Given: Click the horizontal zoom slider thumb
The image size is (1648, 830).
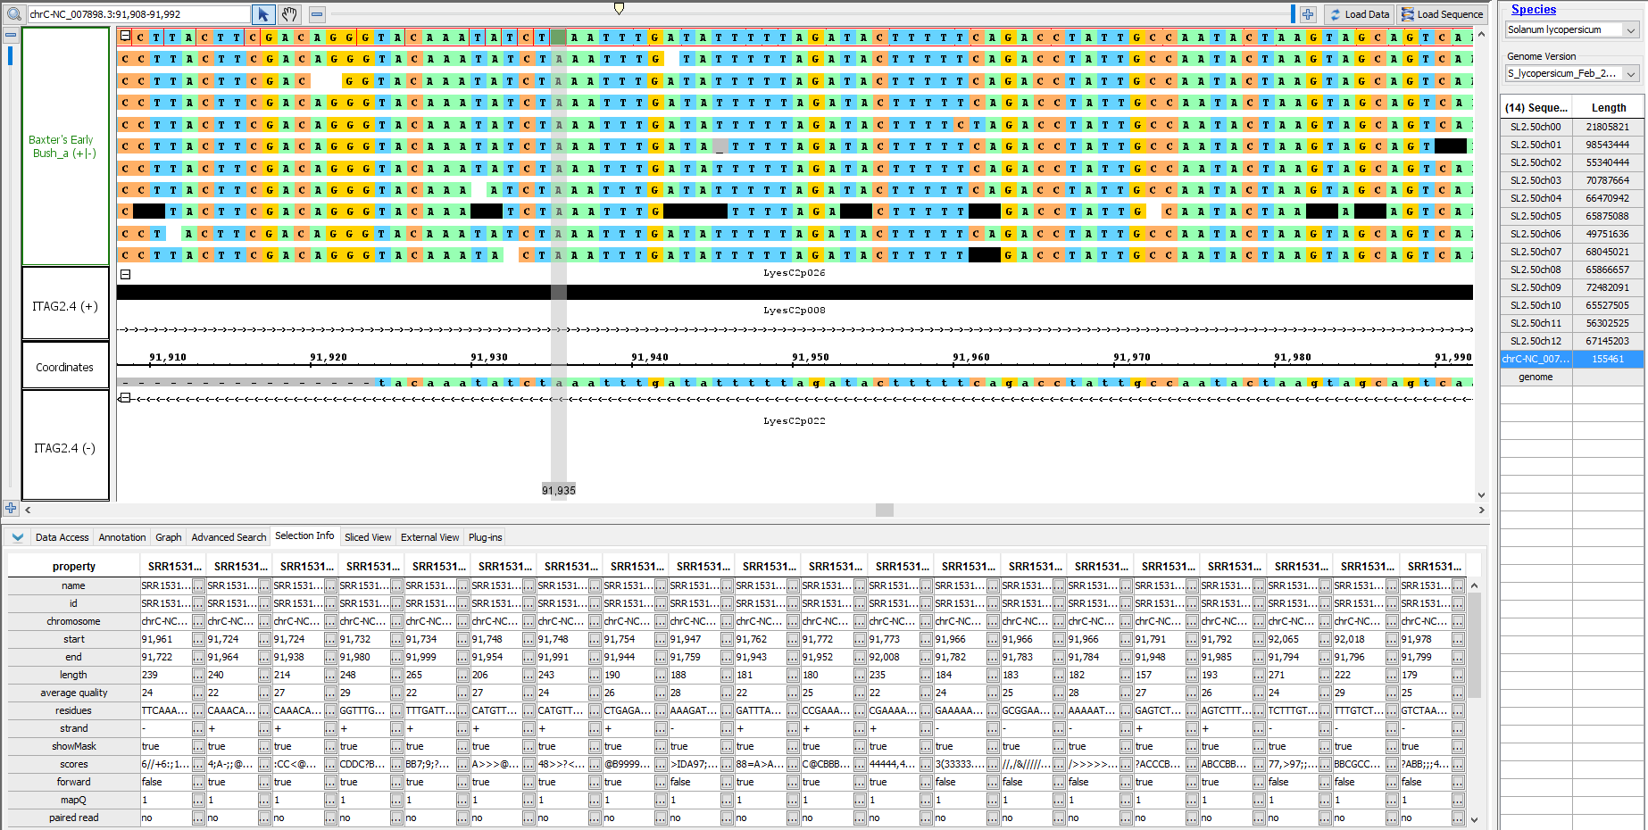Looking at the screenshot, I should pos(619,9).
